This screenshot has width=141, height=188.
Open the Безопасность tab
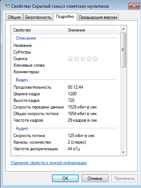pos(38,17)
